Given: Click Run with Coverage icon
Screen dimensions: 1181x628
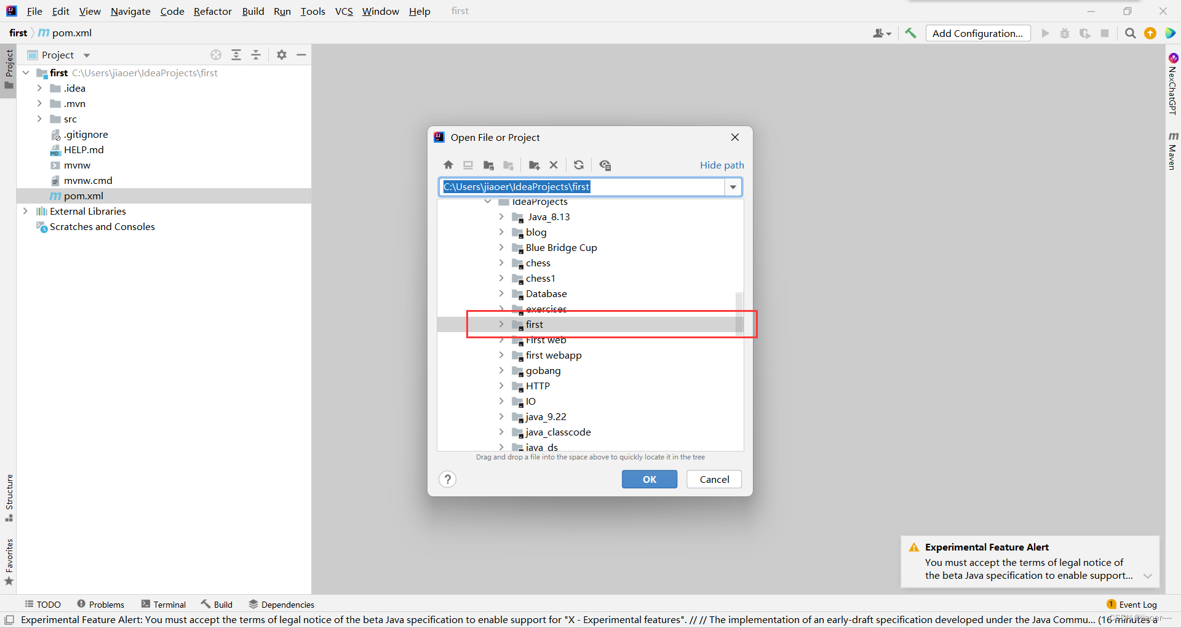Looking at the screenshot, I should (x=1085, y=33).
